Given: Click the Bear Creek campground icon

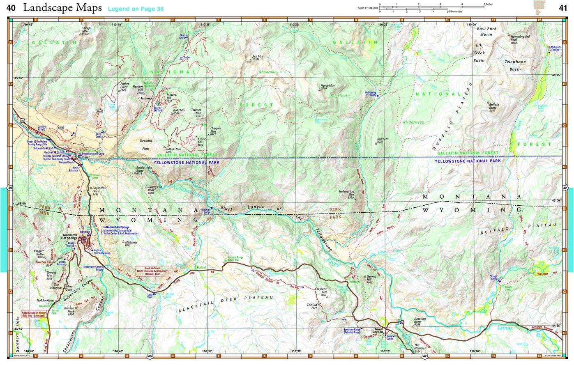Looking at the screenshot, I should (x=187, y=37).
